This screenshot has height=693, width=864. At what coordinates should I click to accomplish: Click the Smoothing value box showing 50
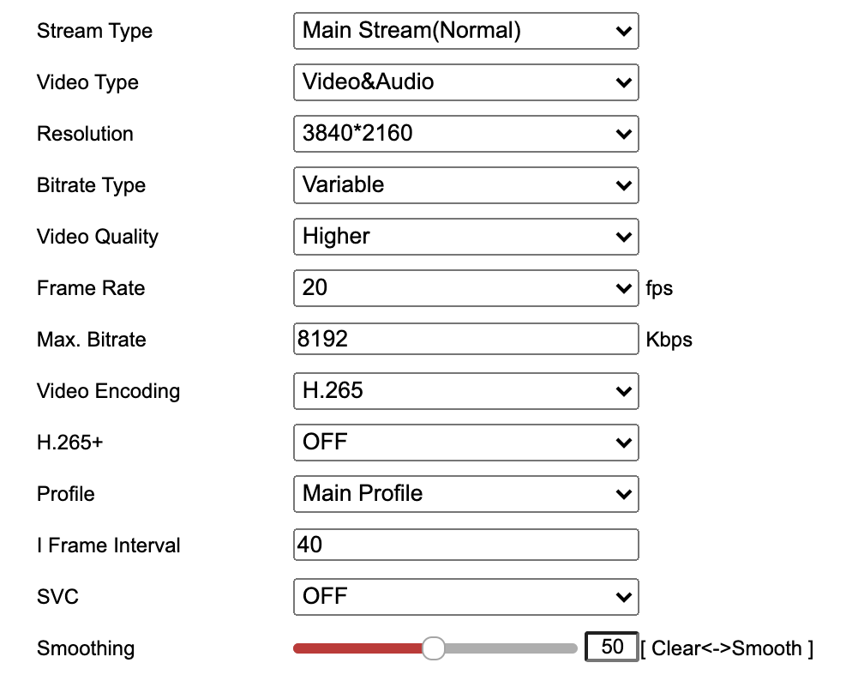(x=611, y=647)
